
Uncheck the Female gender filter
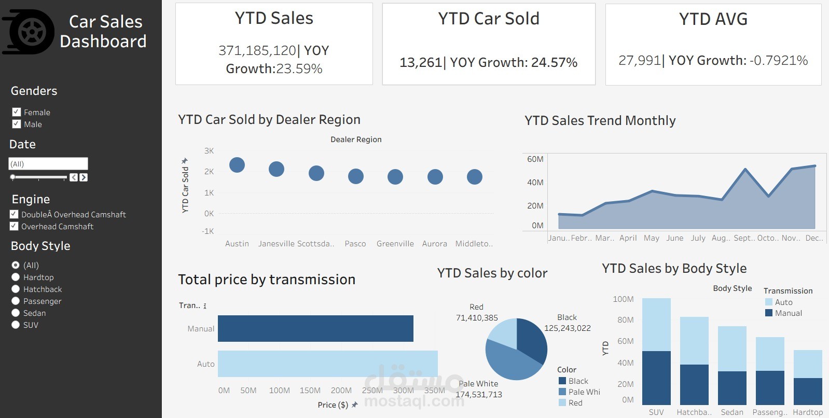(15, 112)
